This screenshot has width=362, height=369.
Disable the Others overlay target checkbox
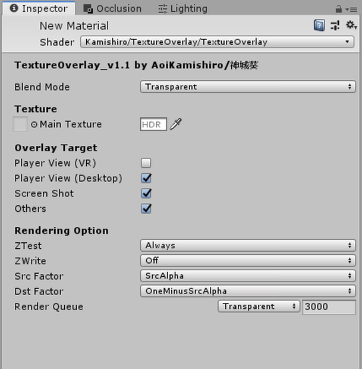click(146, 208)
